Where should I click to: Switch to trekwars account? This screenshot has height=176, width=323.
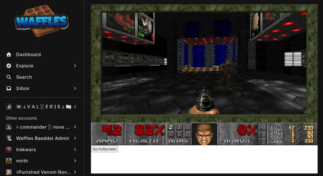pyautogui.click(x=26, y=150)
